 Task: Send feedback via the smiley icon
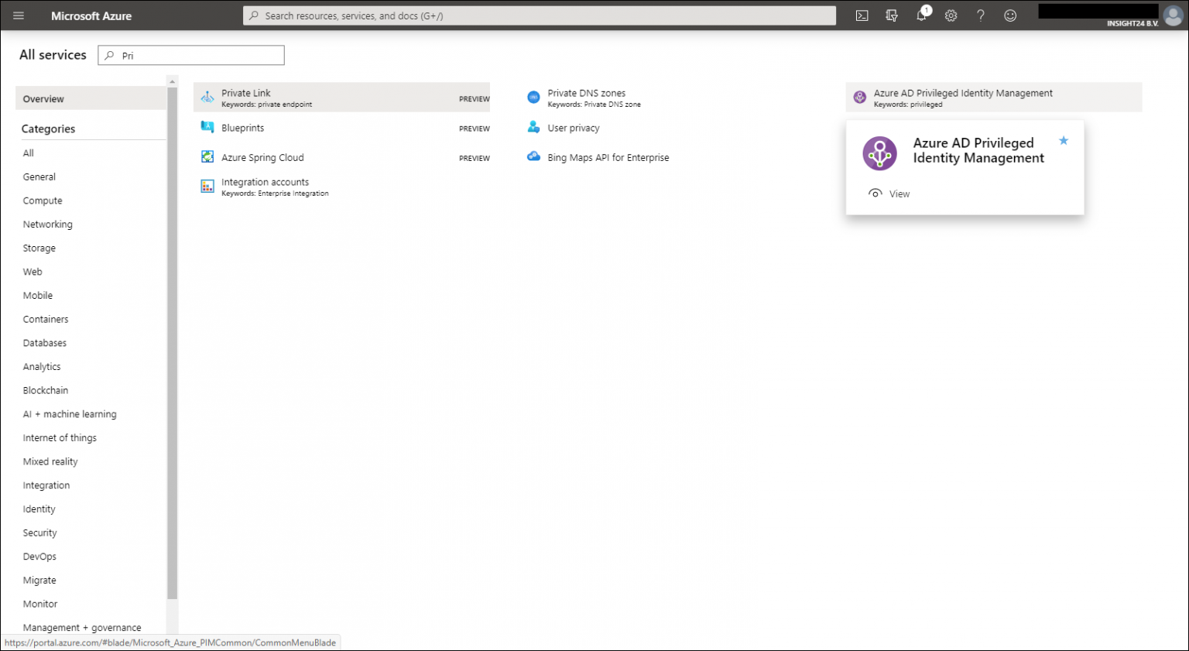pyautogui.click(x=1009, y=15)
